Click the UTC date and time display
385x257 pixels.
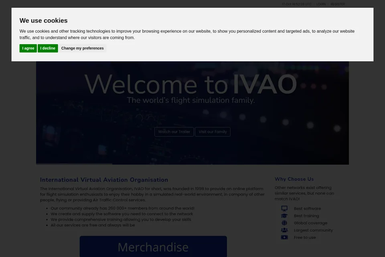[297, 4]
